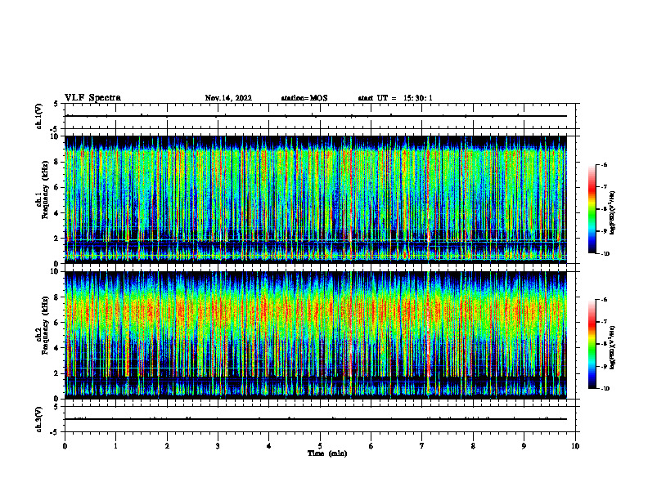Click the '-6' value on ch.1 colorbar
The height and width of the screenshot is (500, 648).
[x=604, y=165]
